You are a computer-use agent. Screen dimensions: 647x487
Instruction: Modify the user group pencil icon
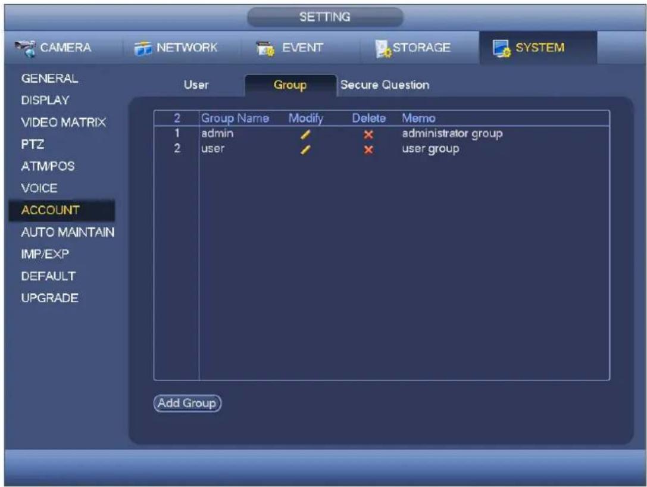tap(305, 149)
